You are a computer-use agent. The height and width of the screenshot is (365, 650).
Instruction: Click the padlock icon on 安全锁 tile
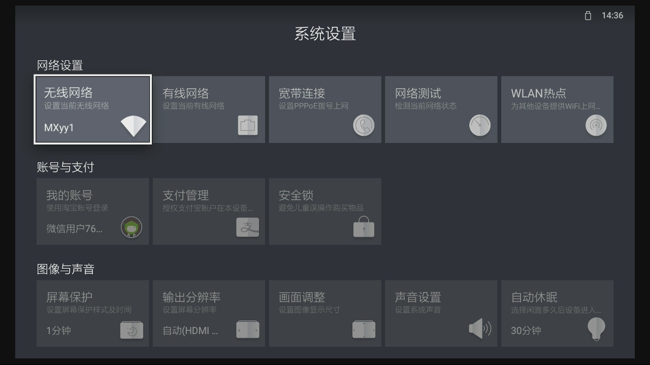[x=364, y=228]
